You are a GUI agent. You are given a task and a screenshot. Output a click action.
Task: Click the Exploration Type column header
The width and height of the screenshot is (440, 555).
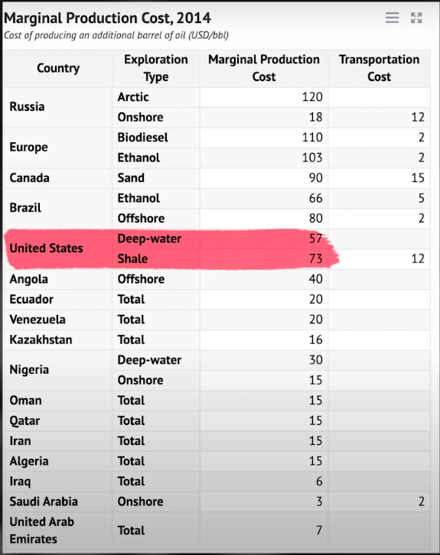[156, 68]
